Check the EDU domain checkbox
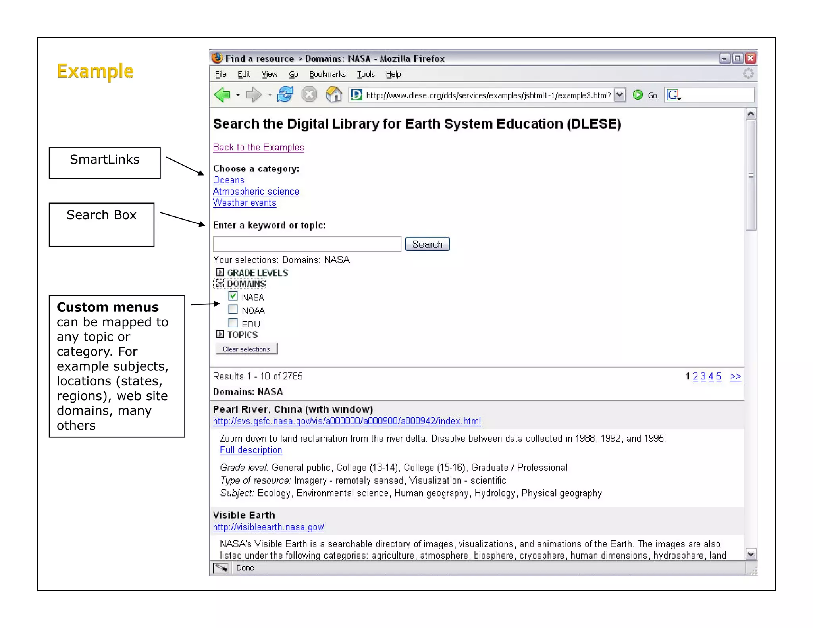 (233, 323)
